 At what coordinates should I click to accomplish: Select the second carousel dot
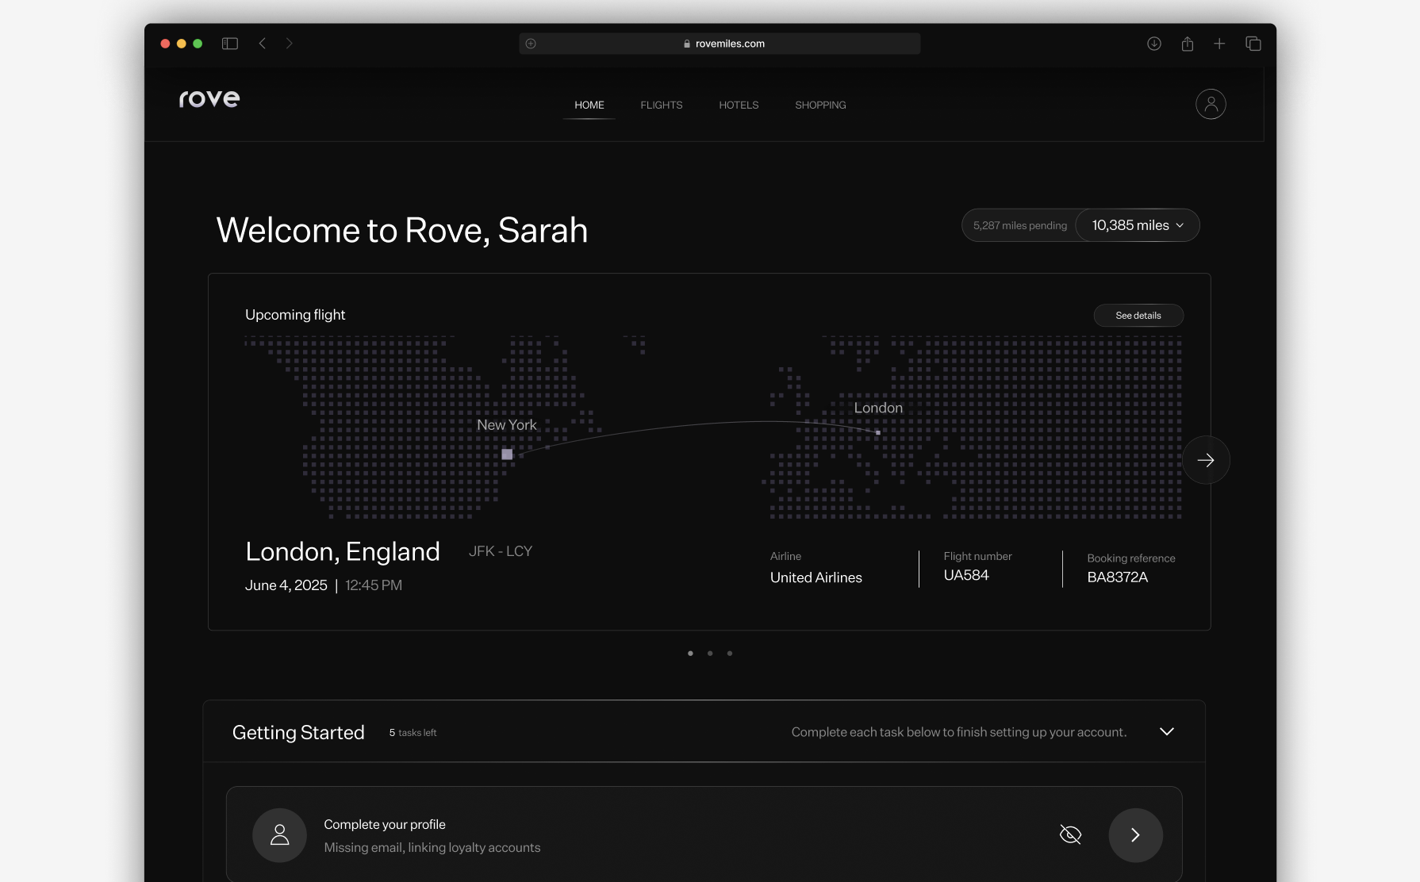click(710, 654)
